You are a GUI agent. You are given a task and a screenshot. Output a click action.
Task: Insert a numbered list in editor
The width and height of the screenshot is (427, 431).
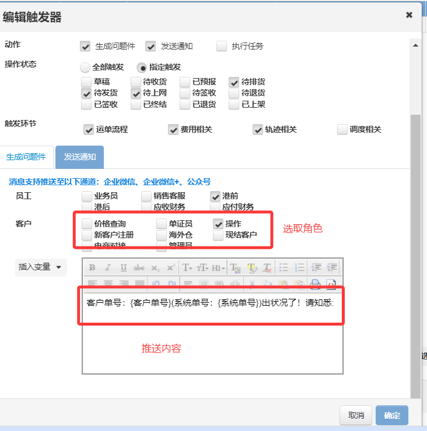[x=299, y=268]
